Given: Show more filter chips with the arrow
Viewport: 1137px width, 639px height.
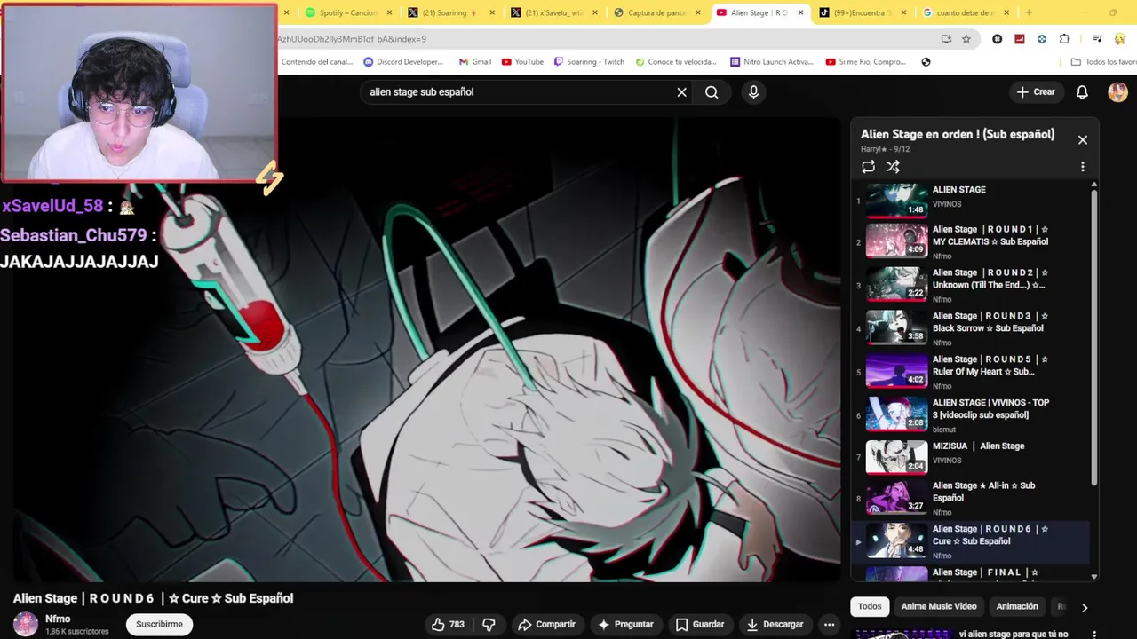Looking at the screenshot, I should 1084,608.
